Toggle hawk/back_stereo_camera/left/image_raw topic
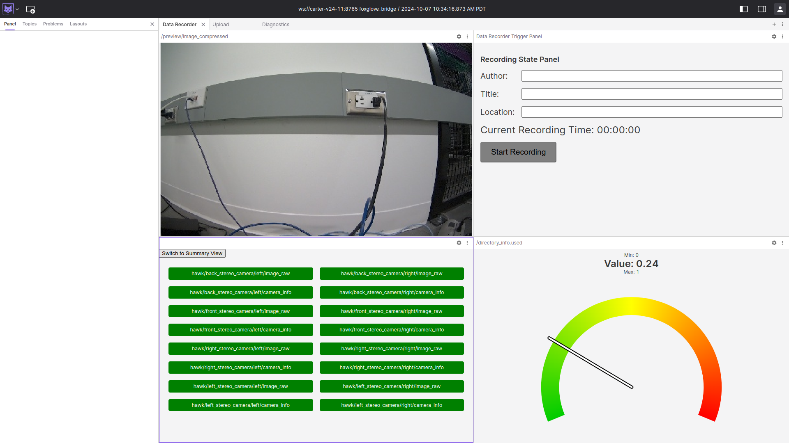This screenshot has width=789, height=443. point(240,273)
